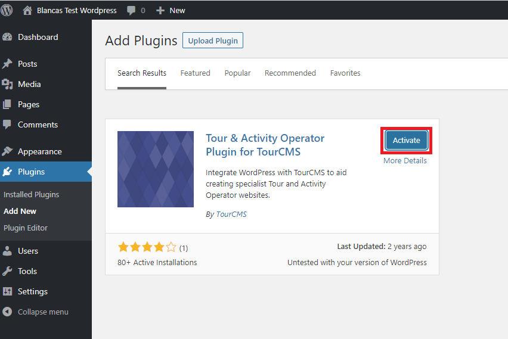Click the plus icon next to New
This screenshot has width=508, height=339.
tap(160, 11)
